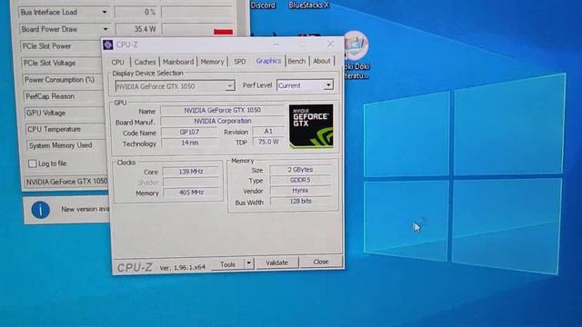
Task: Click the blue info icon in GPU-Z
Action: pos(40,210)
